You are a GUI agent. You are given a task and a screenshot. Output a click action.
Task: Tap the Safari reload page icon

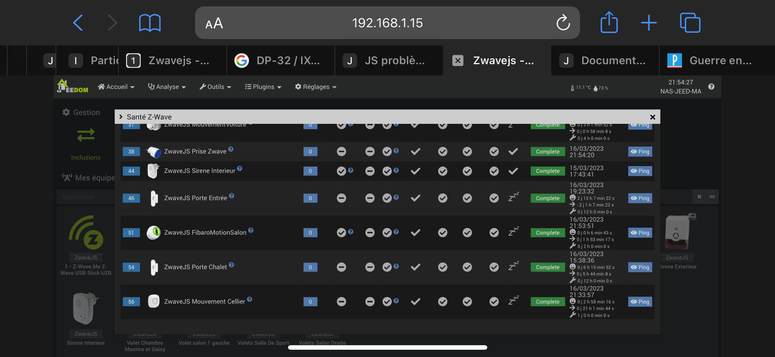[x=563, y=23]
